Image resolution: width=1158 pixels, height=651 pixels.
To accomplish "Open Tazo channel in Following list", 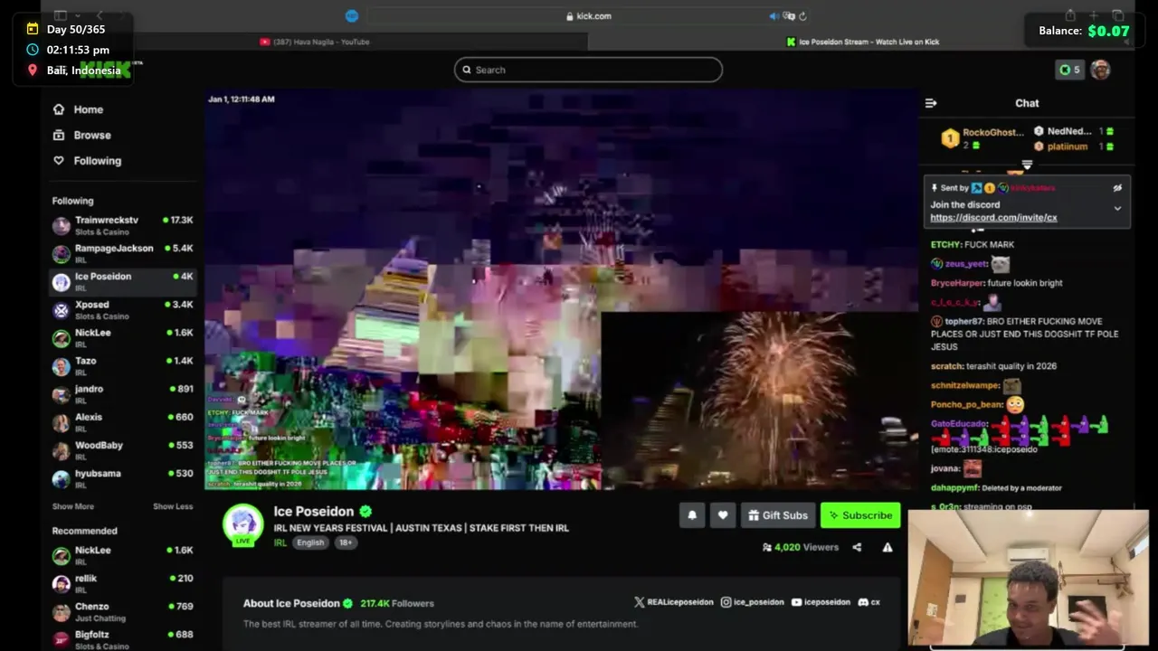I will click(x=122, y=366).
